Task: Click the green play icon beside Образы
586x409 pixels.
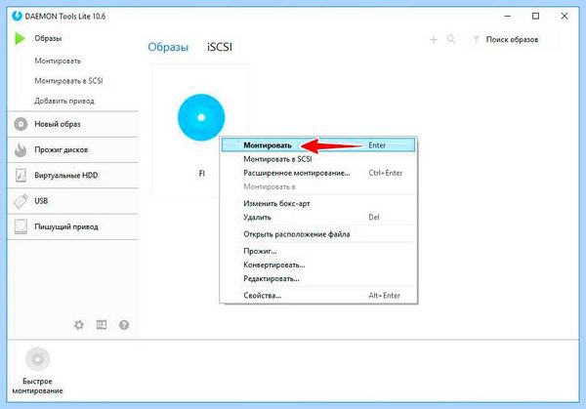Action: pyautogui.click(x=20, y=38)
